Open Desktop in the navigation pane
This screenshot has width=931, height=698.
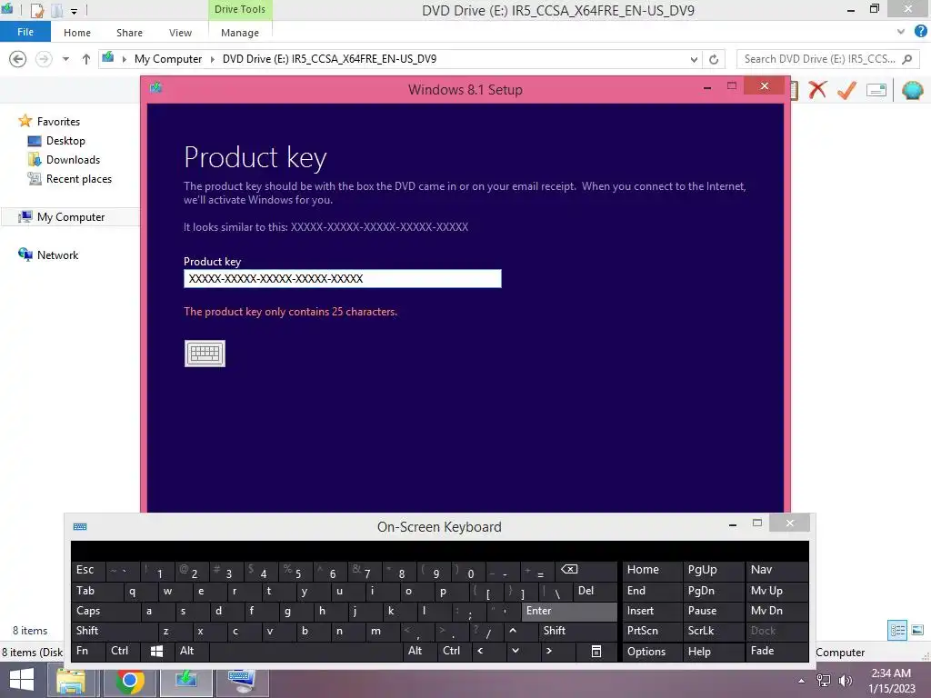[65, 141]
